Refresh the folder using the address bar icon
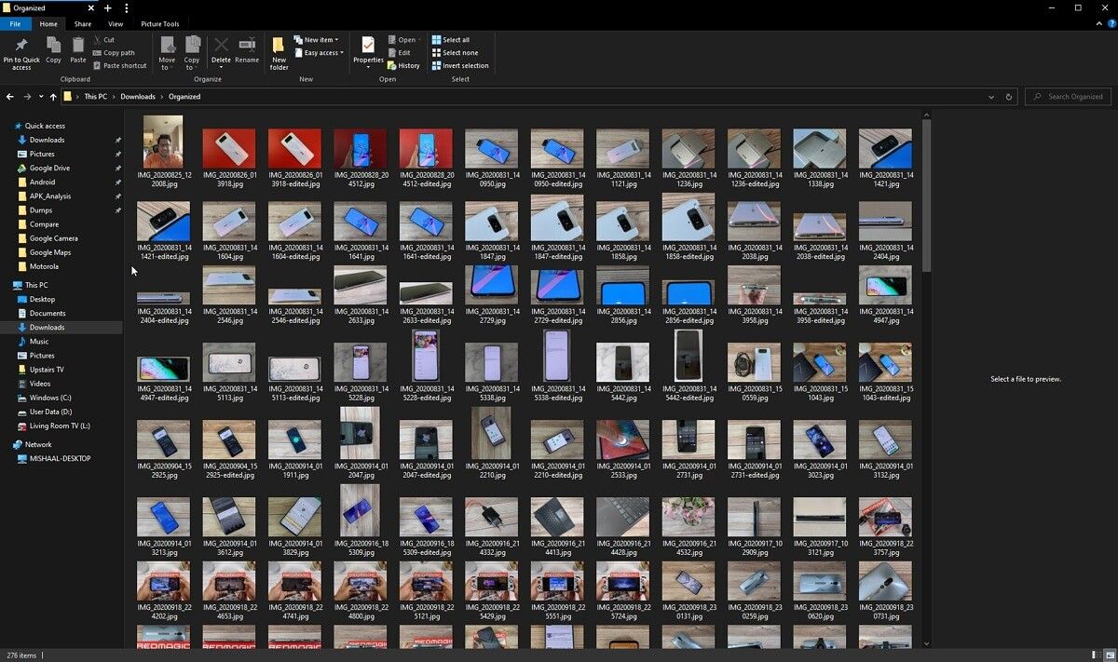 click(1008, 96)
